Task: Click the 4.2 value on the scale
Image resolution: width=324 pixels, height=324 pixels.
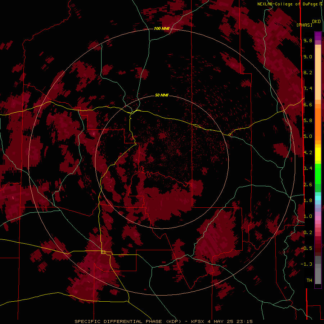Action: coord(308,152)
